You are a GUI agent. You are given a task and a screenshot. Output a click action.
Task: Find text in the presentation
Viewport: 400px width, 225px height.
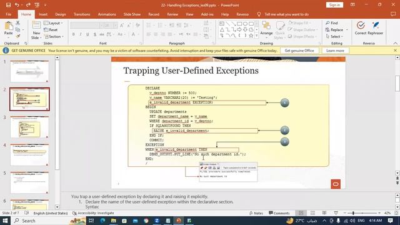tap(332, 23)
